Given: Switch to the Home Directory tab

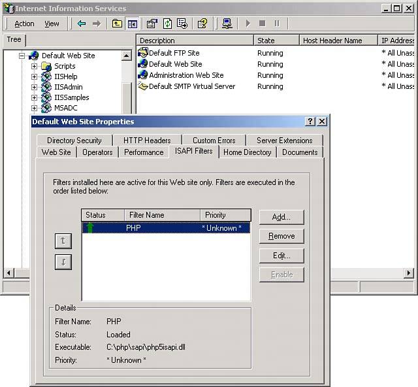Looking at the screenshot, I should tap(247, 152).
